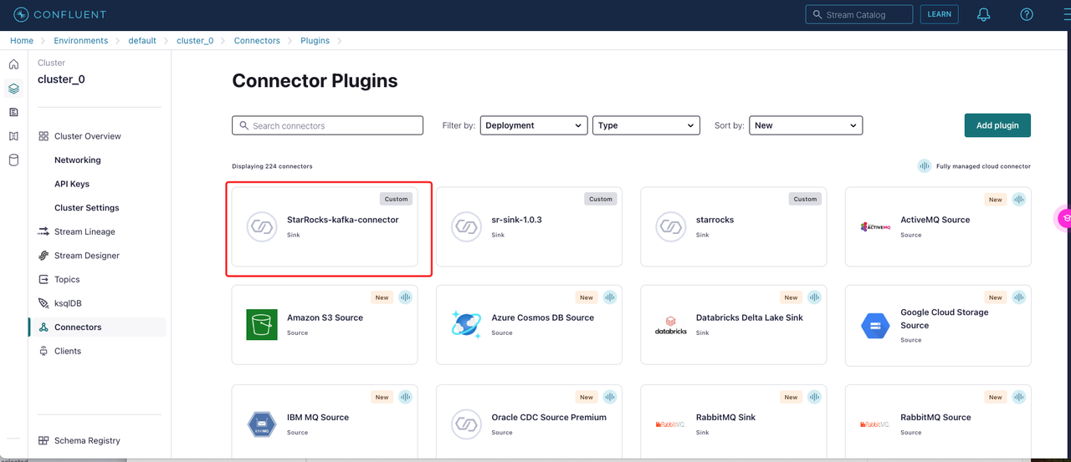The image size is (1071, 462).
Task: Open the Type filter dropdown
Action: click(646, 125)
